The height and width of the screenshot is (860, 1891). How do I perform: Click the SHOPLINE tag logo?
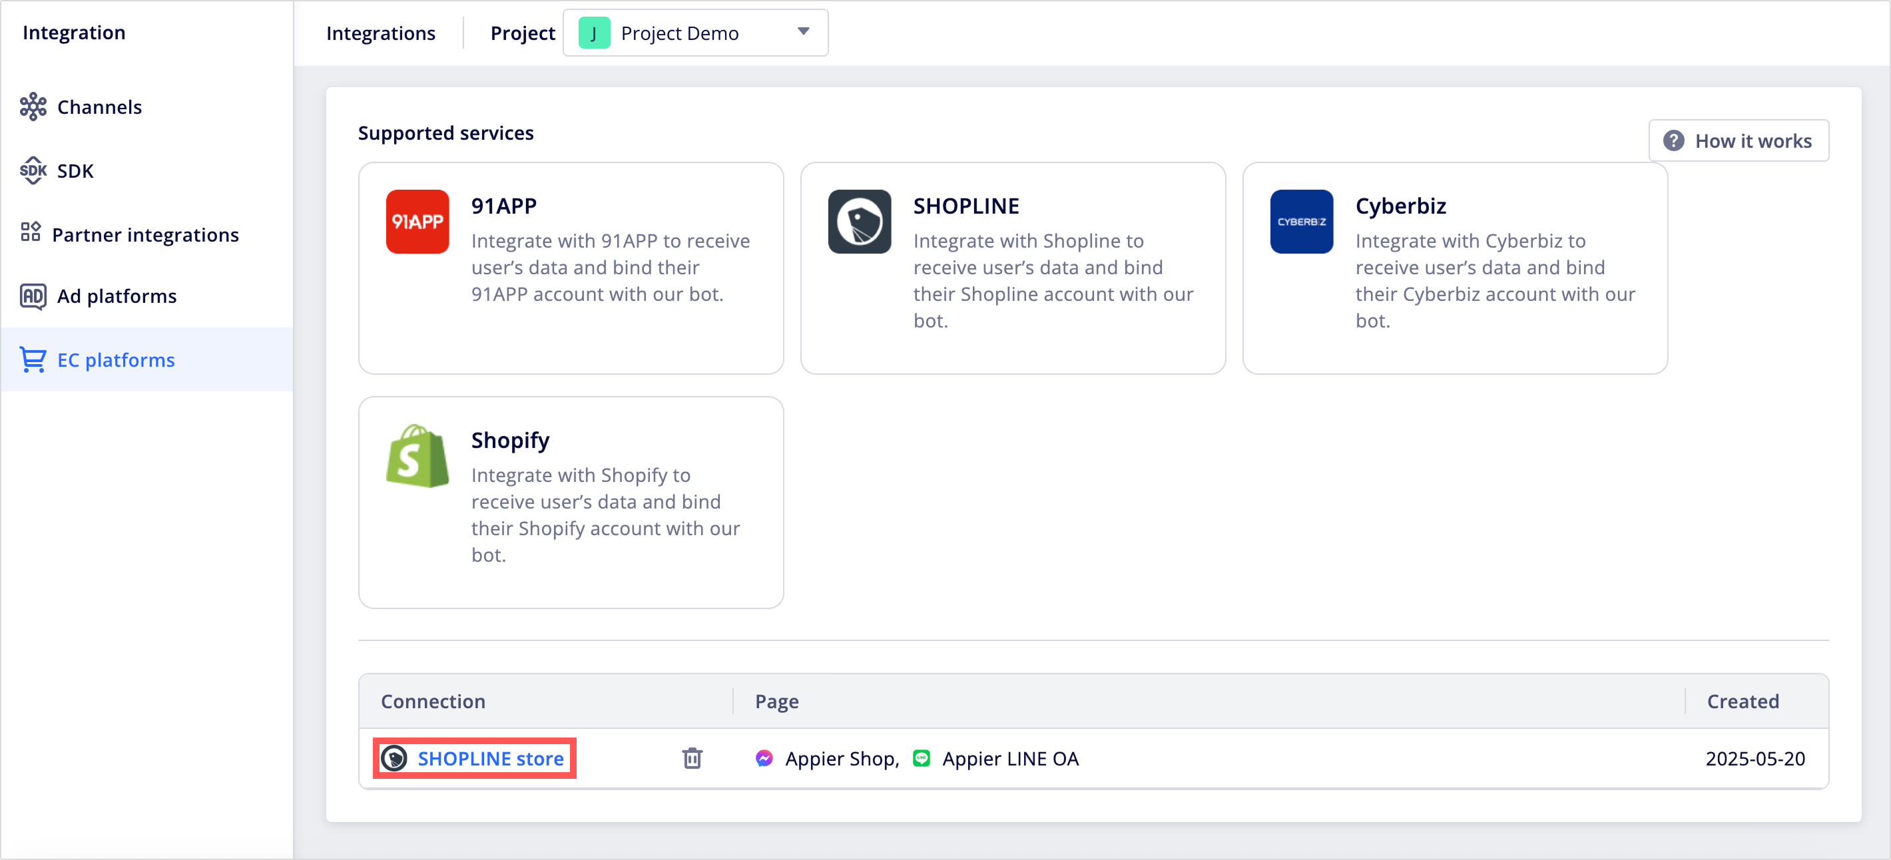[x=860, y=222]
